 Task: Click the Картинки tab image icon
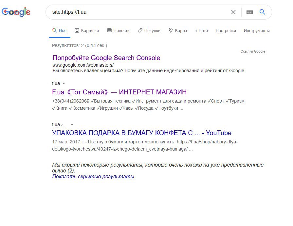pyautogui.click(x=77, y=30)
